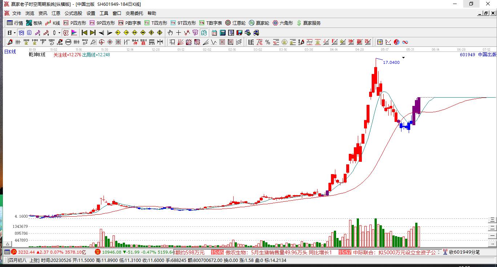The width and height of the screenshot is (497, 267).
Task: Click the yellow diamond right-arrow icon
Action: (126, 33)
